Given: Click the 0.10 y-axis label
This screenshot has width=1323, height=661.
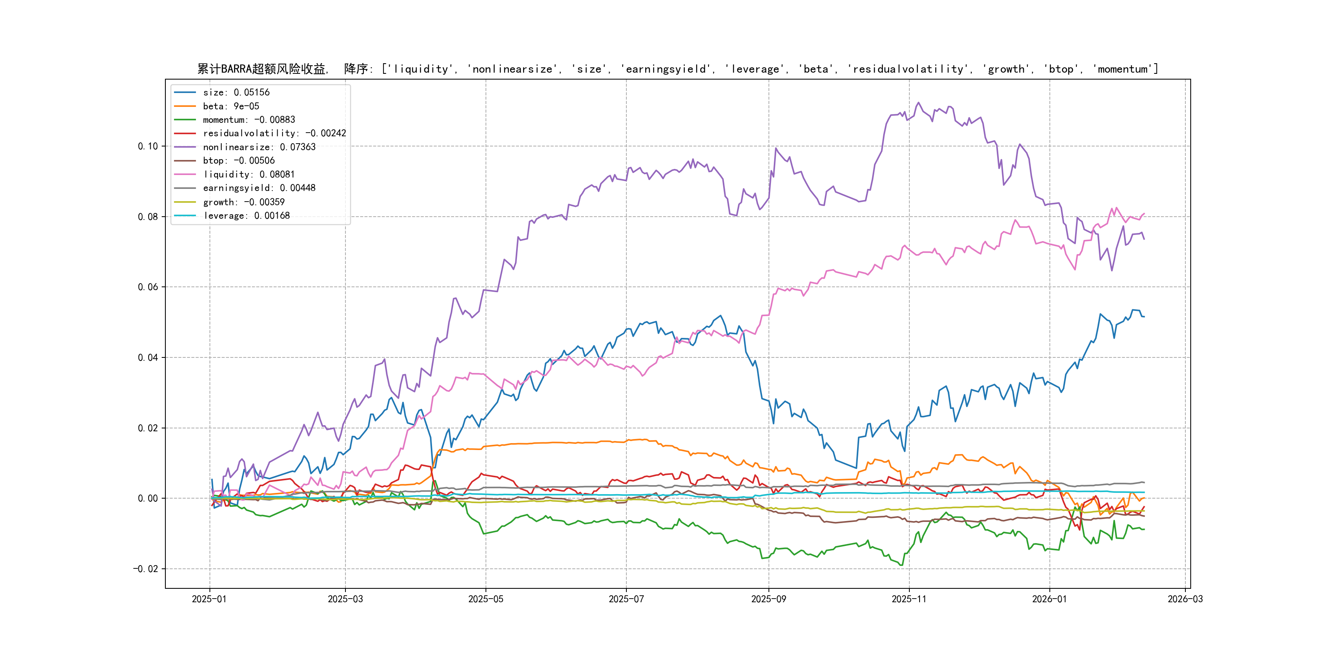Looking at the screenshot, I should coord(147,146).
